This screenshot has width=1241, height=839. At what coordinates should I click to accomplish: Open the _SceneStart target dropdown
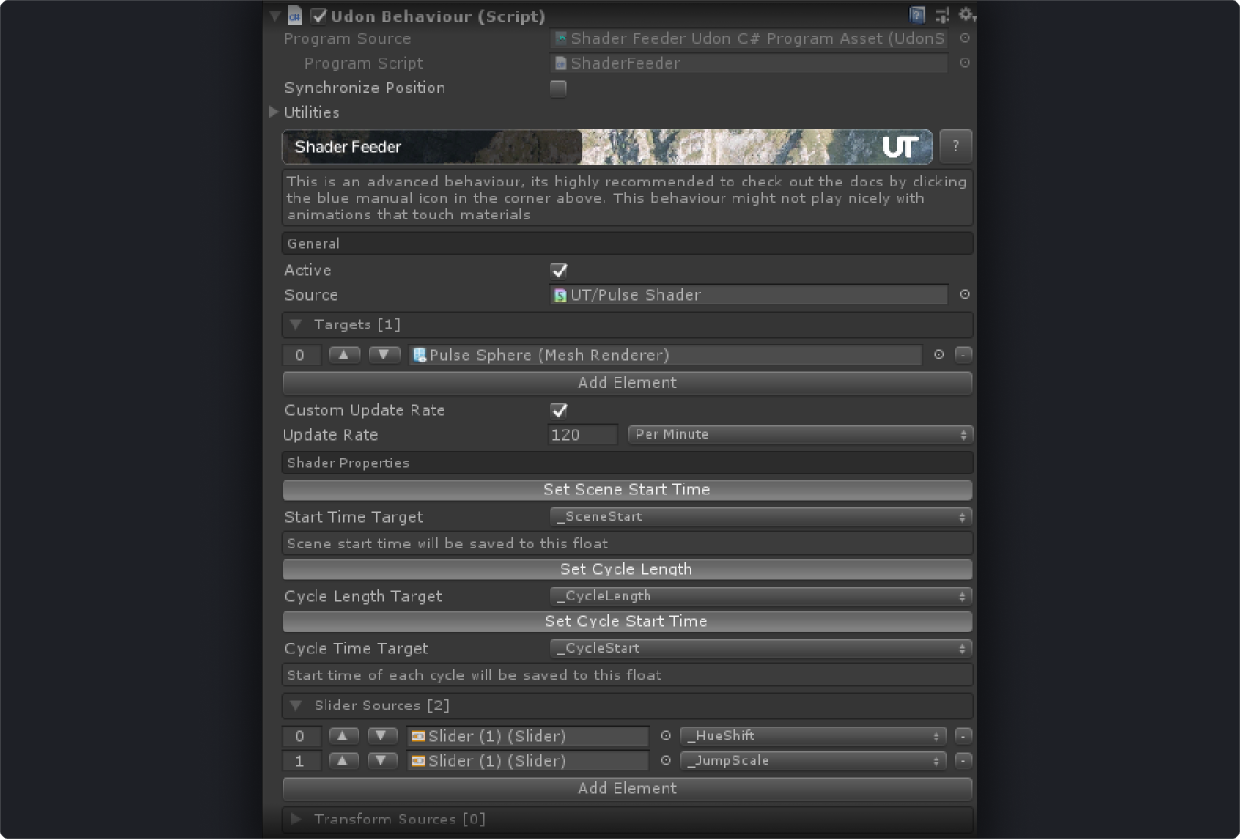click(760, 517)
